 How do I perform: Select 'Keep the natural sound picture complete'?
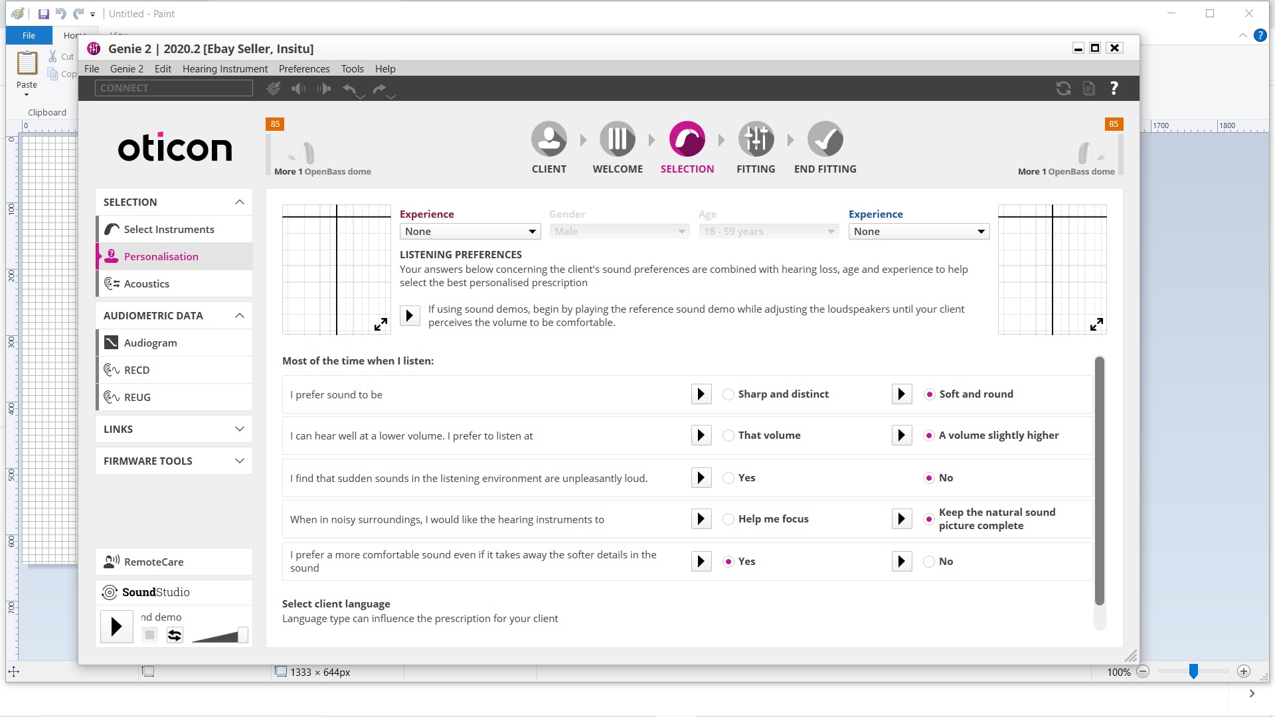(929, 519)
